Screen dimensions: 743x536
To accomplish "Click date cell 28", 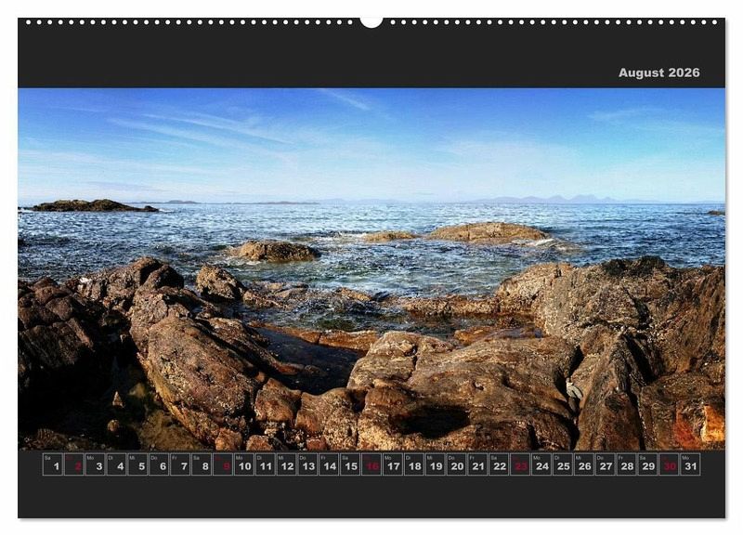I will [626, 464].
